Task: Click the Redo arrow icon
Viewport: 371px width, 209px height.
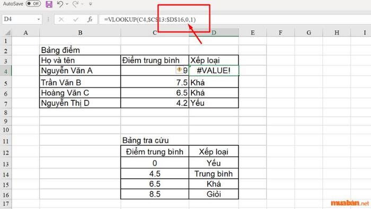Action: point(75,4)
